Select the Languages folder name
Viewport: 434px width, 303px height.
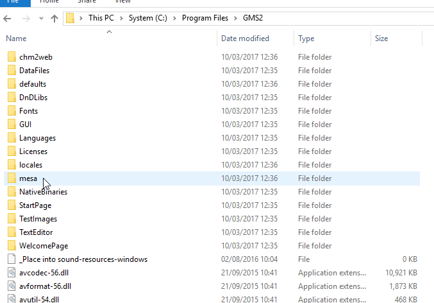coord(37,138)
